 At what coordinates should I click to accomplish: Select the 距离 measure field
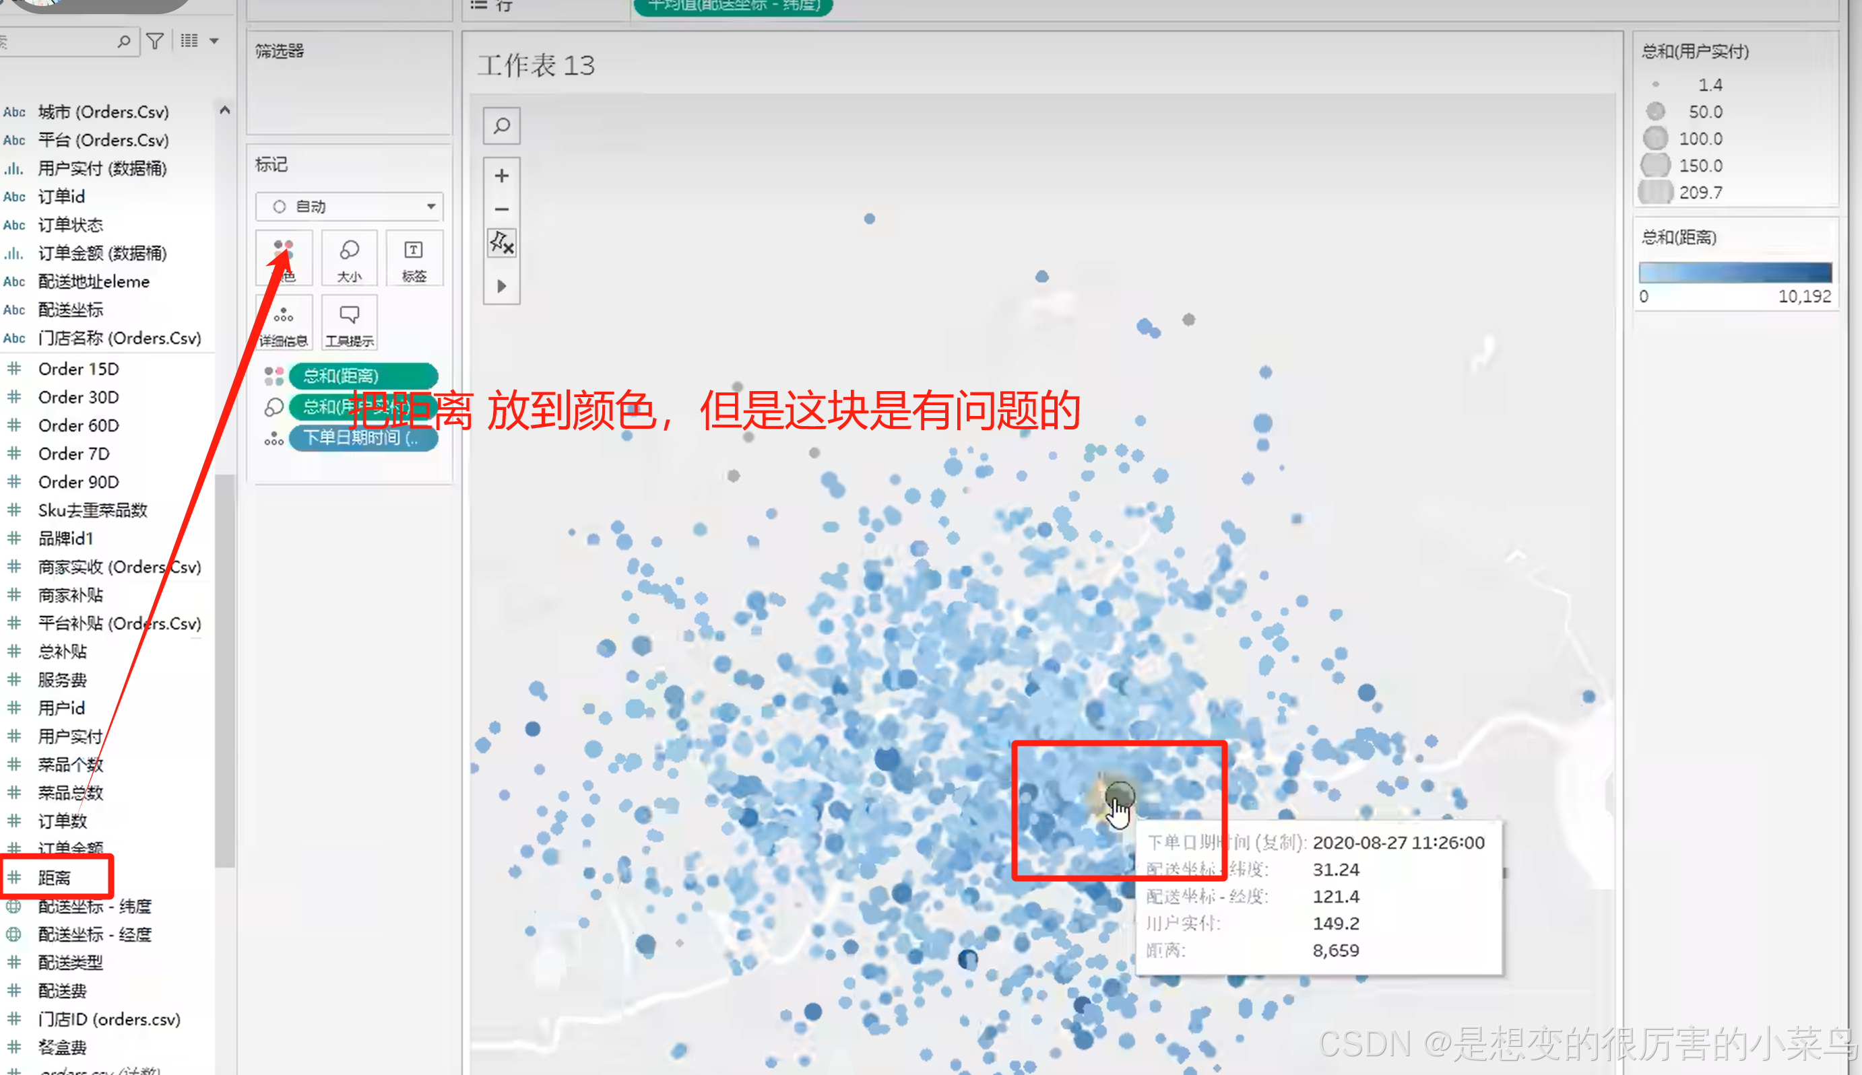tap(55, 877)
